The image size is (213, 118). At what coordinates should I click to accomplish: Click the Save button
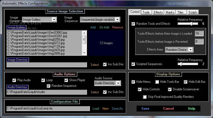[x=145, y=109]
